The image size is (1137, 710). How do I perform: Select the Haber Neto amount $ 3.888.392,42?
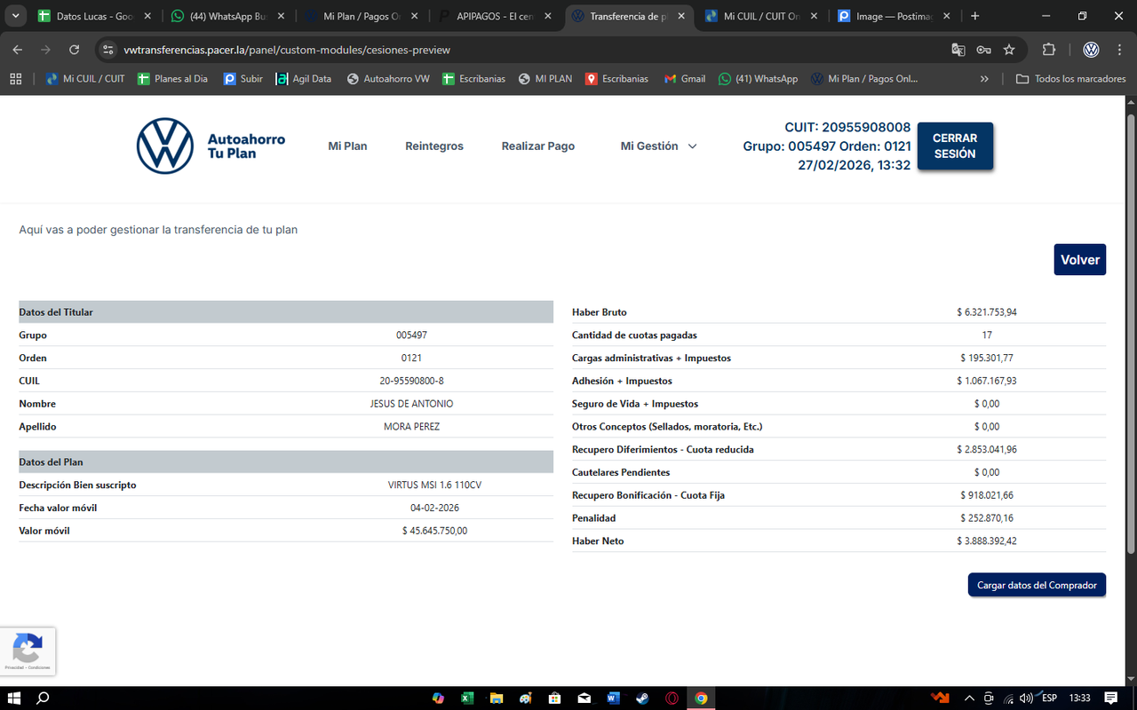(987, 541)
